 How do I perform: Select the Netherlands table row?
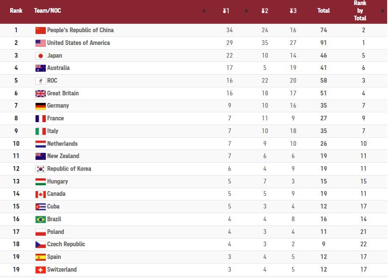coord(194,144)
